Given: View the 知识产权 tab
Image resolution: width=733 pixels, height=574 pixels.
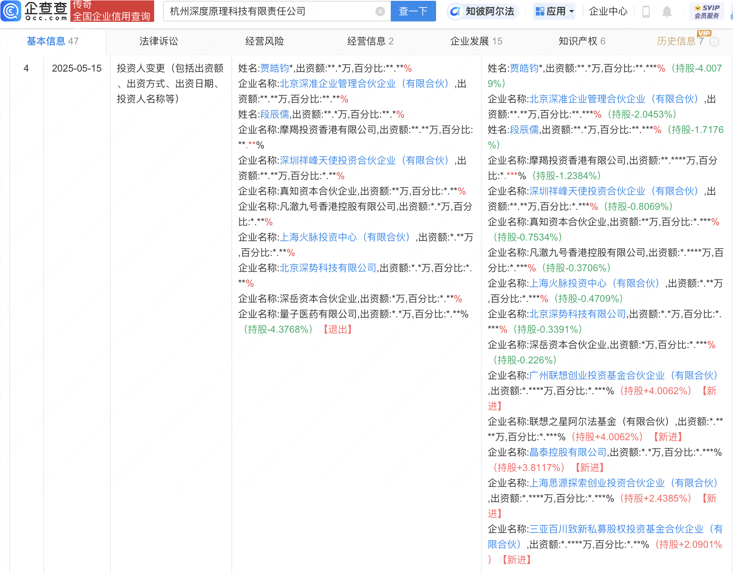Looking at the screenshot, I should (x=578, y=41).
